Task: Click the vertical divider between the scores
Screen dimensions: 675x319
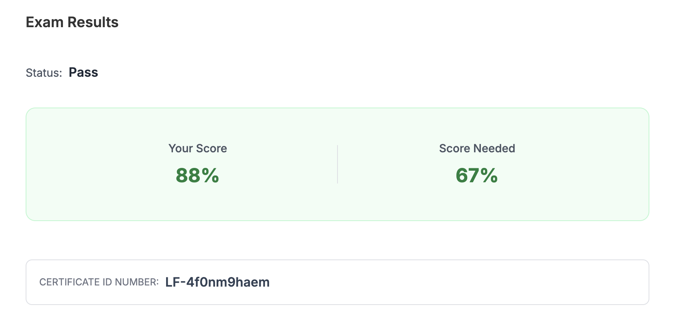Action: coord(337,164)
